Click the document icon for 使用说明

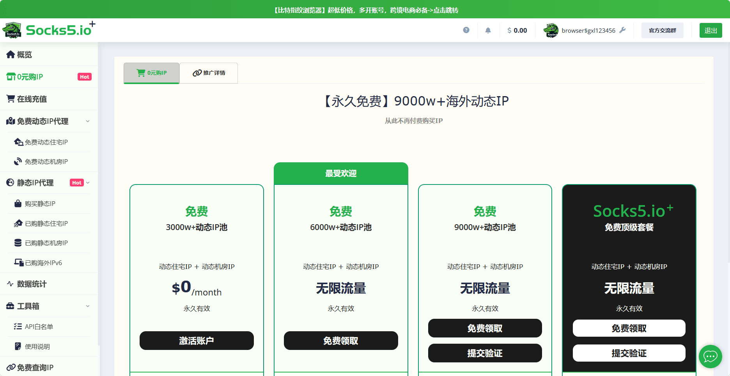pos(18,346)
